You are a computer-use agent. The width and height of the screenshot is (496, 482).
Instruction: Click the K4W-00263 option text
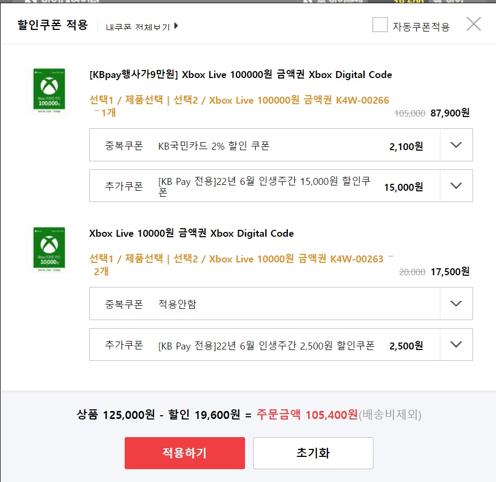tap(357, 259)
